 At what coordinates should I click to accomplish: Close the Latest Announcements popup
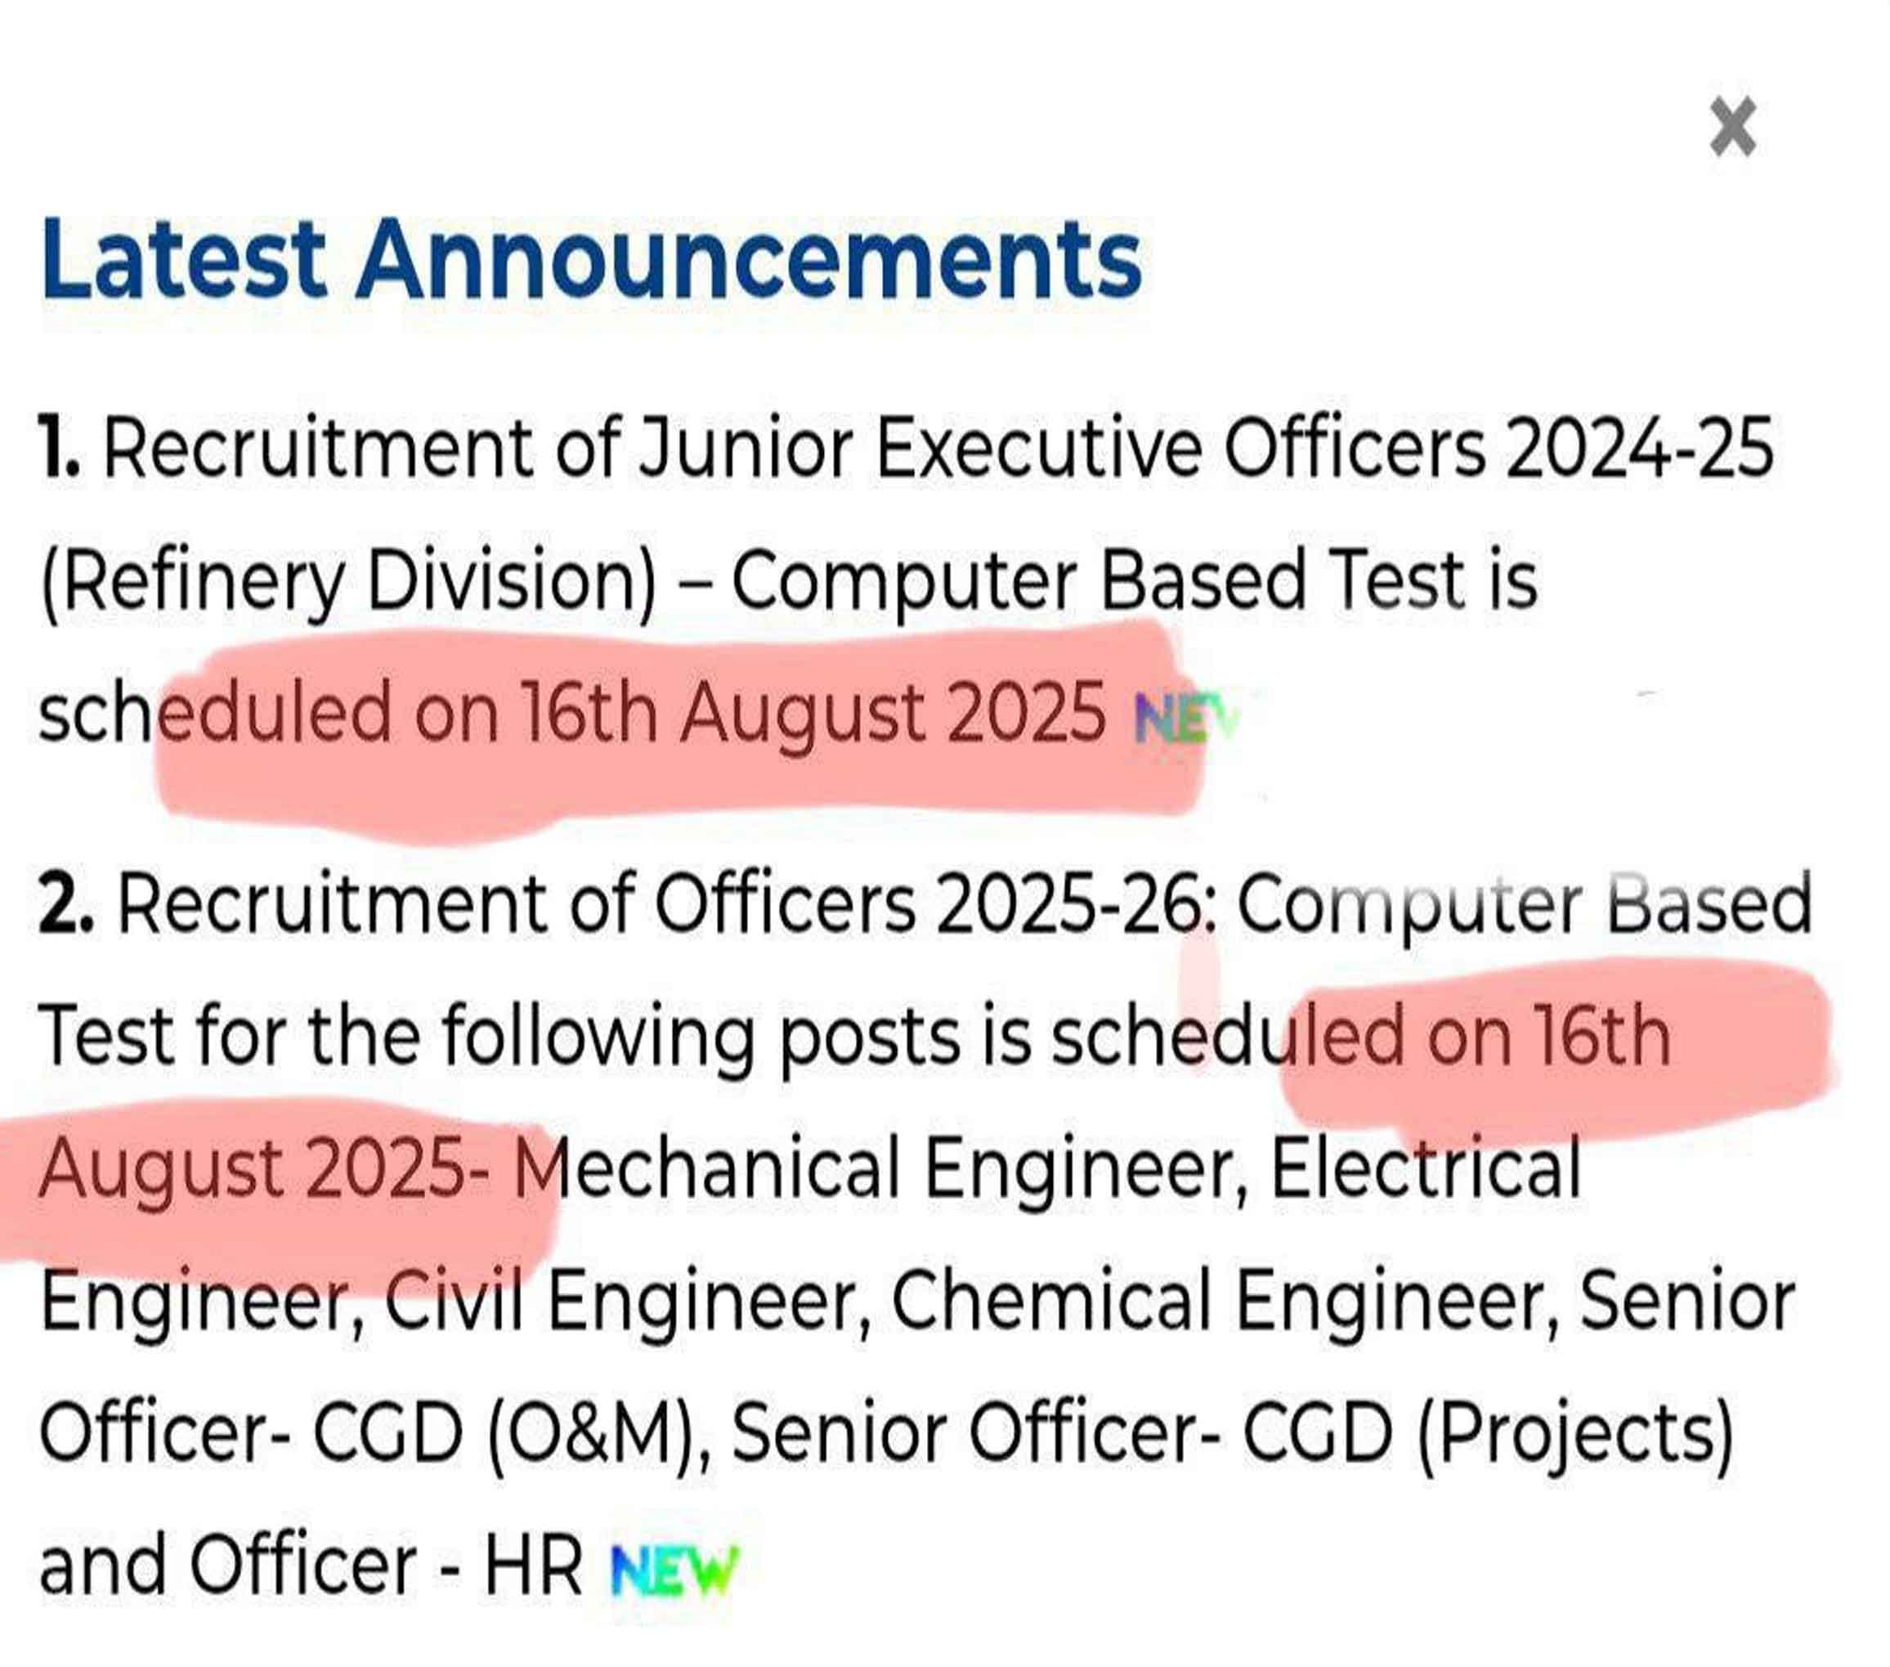pyautogui.click(x=1732, y=127)
